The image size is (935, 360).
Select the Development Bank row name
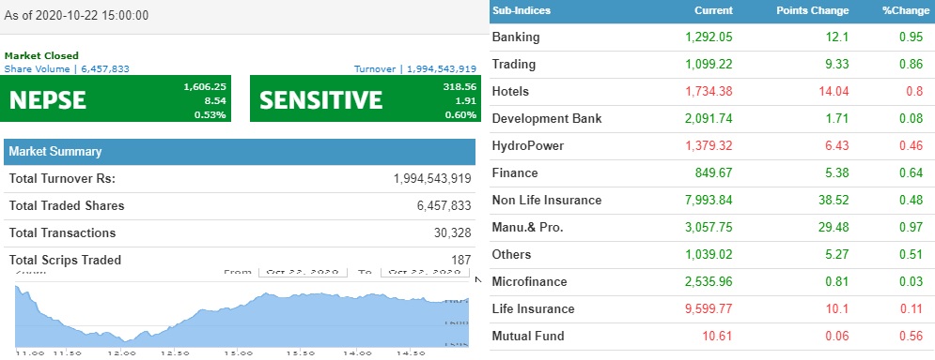pos(547,118)
